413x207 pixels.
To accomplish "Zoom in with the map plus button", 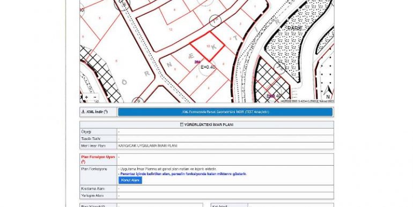I will (x=86, y=97).
